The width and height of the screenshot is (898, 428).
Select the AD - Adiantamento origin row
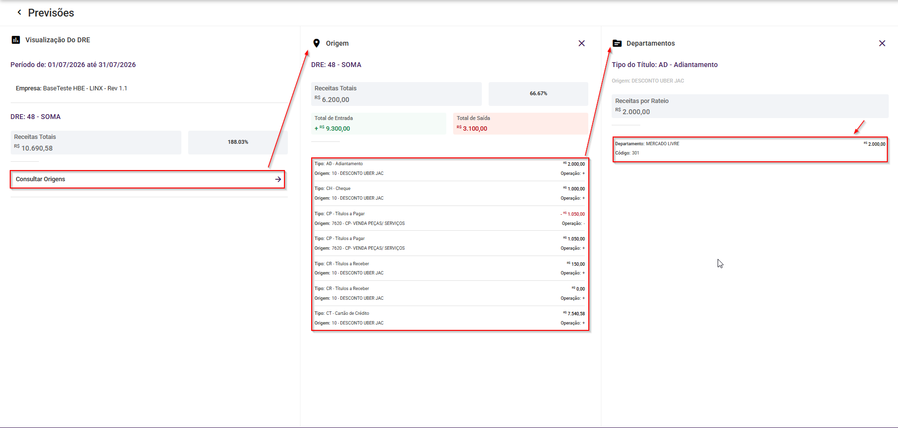tap(450, 169)
